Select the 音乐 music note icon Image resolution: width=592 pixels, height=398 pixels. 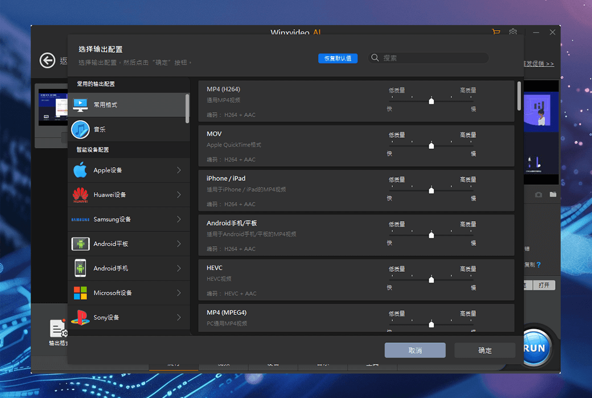point(80,130)
